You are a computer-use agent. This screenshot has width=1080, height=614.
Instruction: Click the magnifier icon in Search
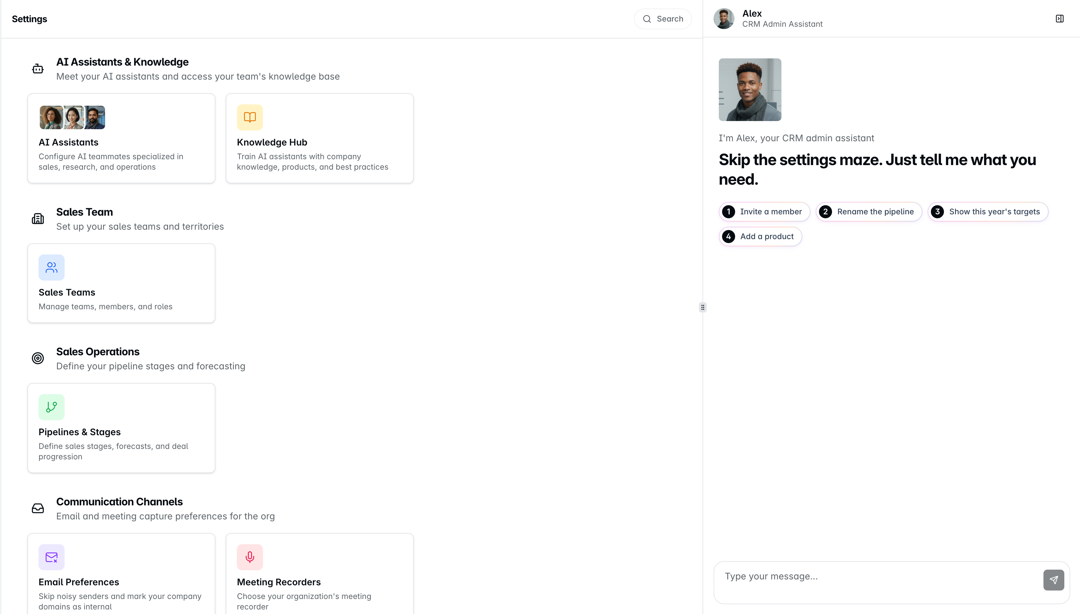[647, 19]
